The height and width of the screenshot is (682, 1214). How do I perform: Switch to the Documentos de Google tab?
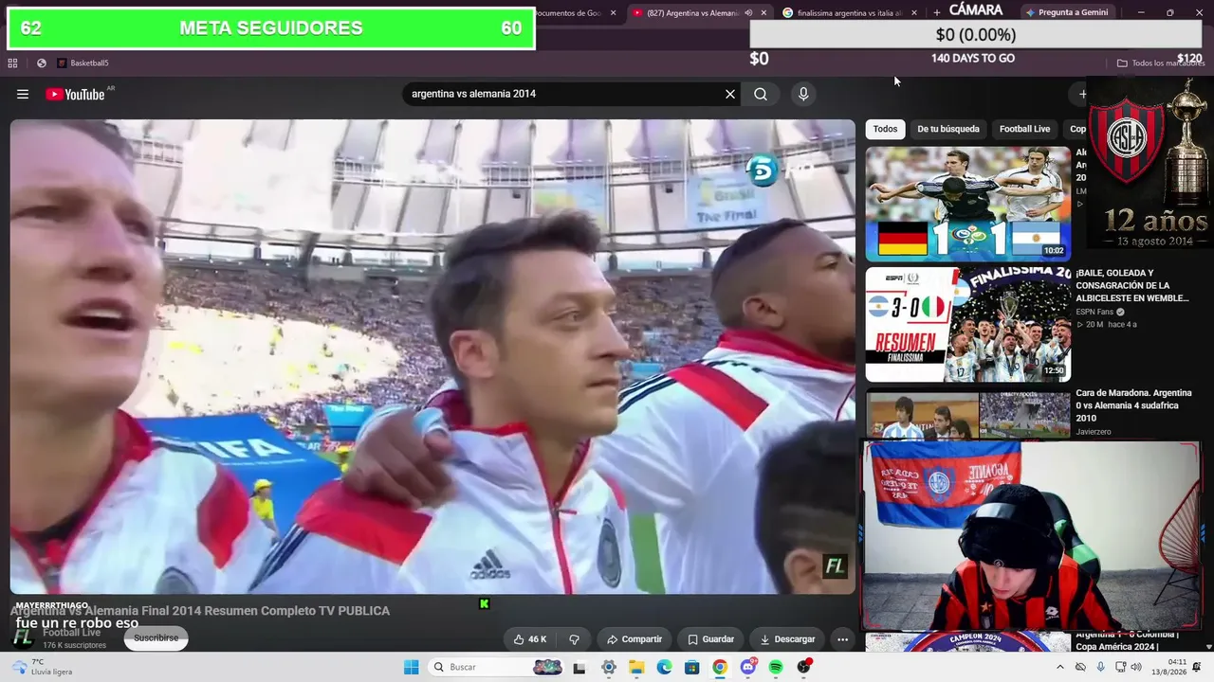pos(567,13)
